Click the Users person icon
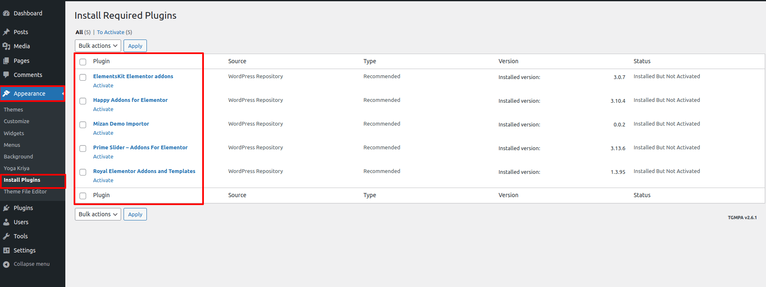The image size is (766, 287). click(6, 222)
